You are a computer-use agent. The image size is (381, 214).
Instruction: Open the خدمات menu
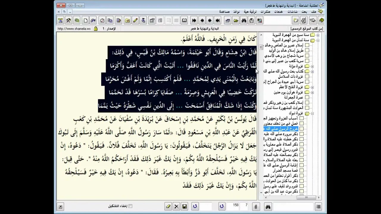click(278, 12)
